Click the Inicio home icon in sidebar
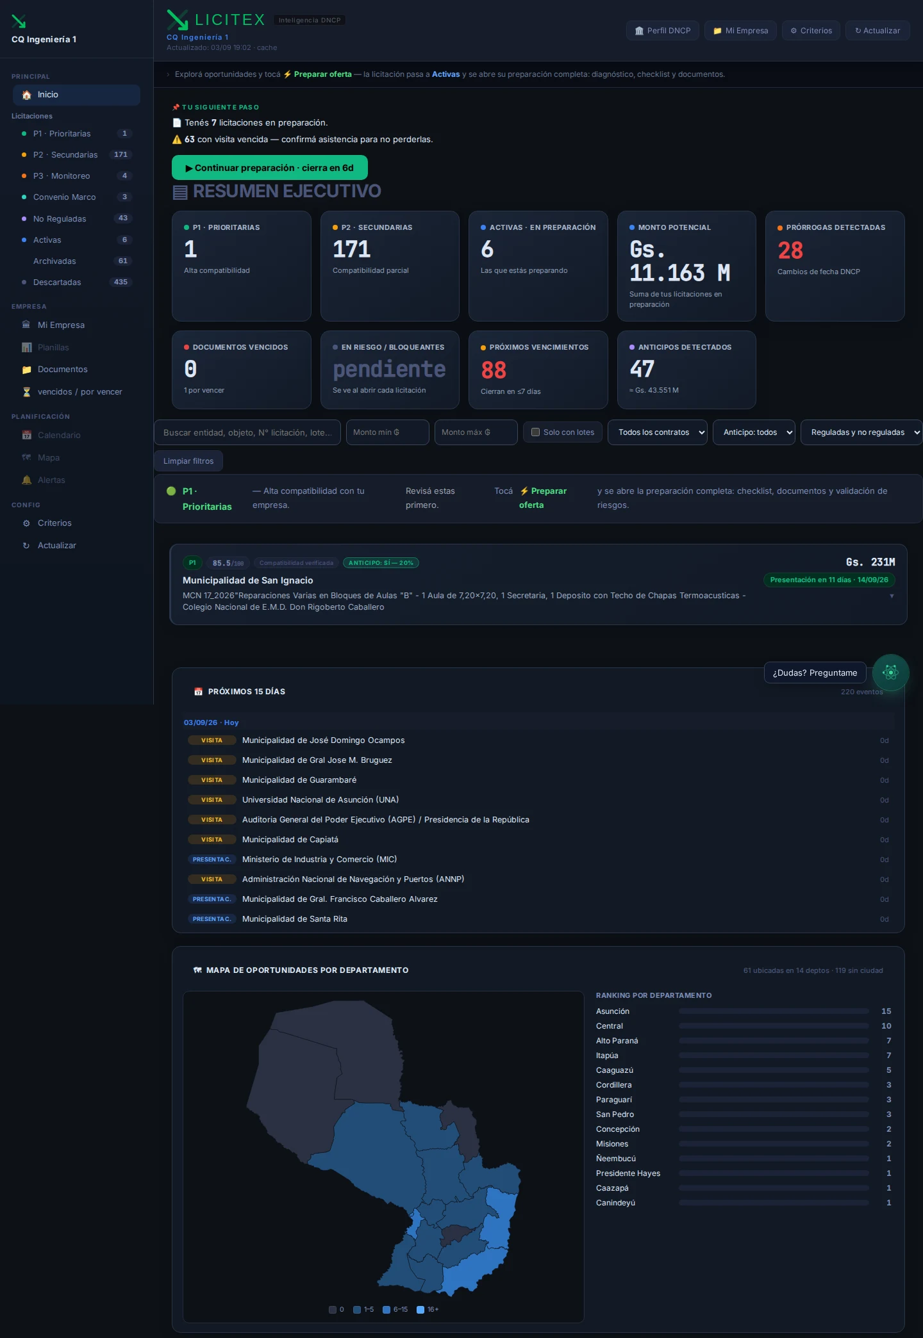The width and height of the screenshot is (923, 1338). point(26,95)
